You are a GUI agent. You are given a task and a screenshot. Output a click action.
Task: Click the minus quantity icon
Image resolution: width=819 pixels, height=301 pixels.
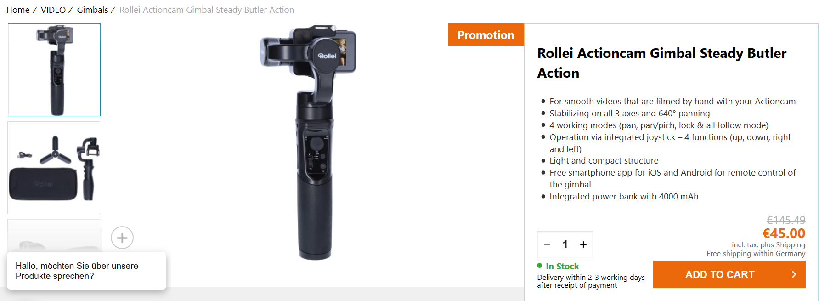pos(547,244)
